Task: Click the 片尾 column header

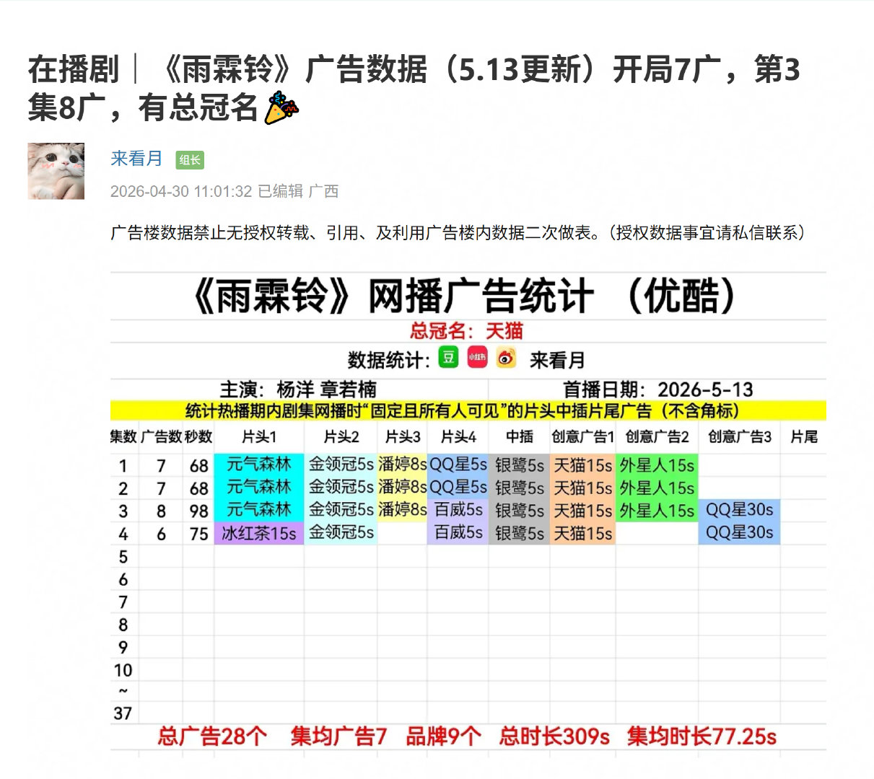Action: coord(804,436)
